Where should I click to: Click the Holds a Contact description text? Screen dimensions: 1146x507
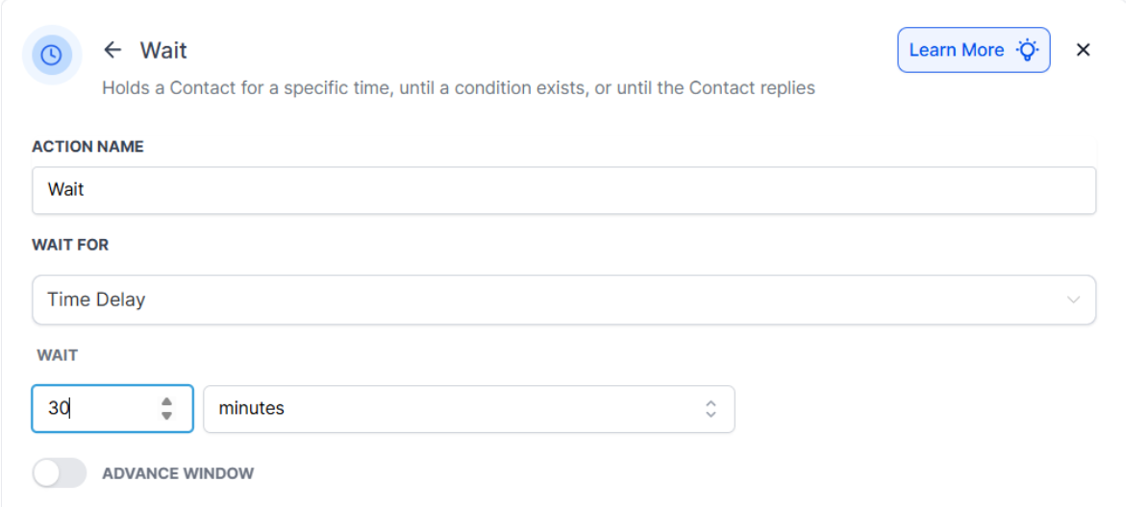pos(459,88)
